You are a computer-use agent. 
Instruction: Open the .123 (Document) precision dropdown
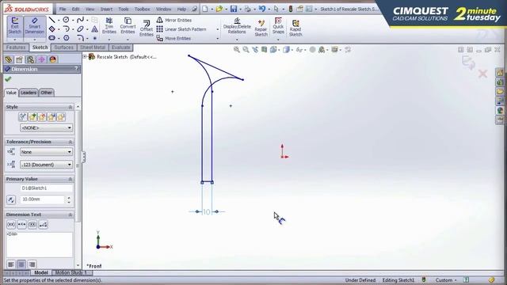[x=46, y=165]
